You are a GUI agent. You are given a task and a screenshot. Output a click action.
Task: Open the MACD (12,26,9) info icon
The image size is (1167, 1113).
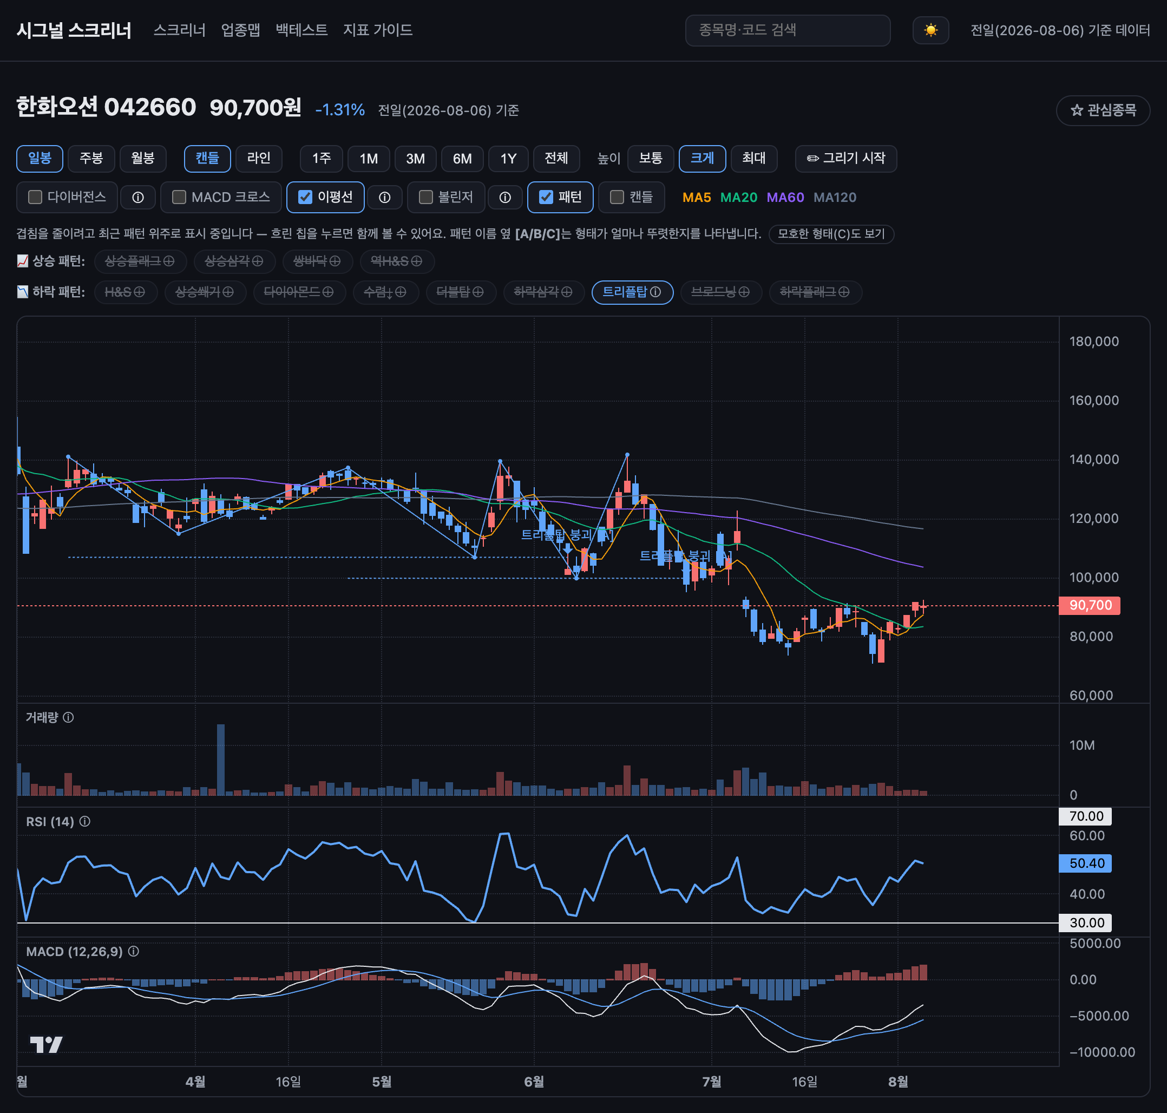134,951
